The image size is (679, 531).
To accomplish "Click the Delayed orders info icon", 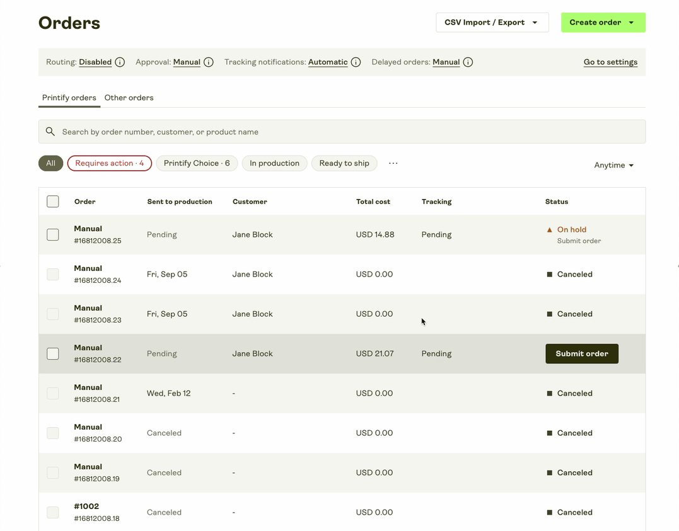I will point(467,62).
